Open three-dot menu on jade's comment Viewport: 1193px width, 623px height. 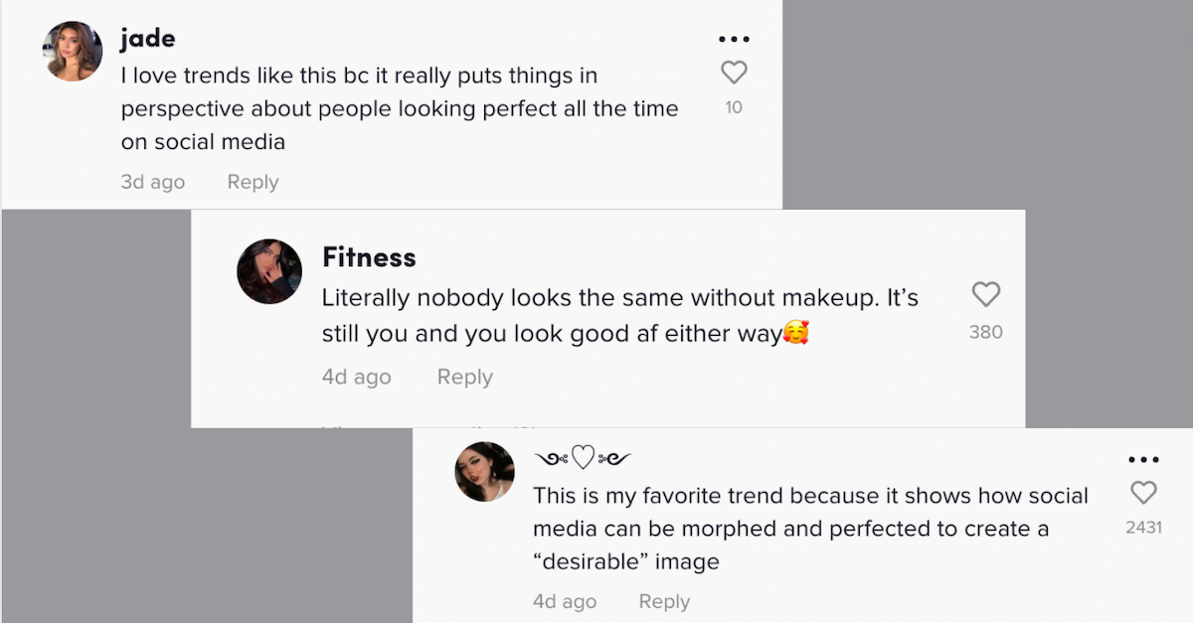(x=734, y=40)
